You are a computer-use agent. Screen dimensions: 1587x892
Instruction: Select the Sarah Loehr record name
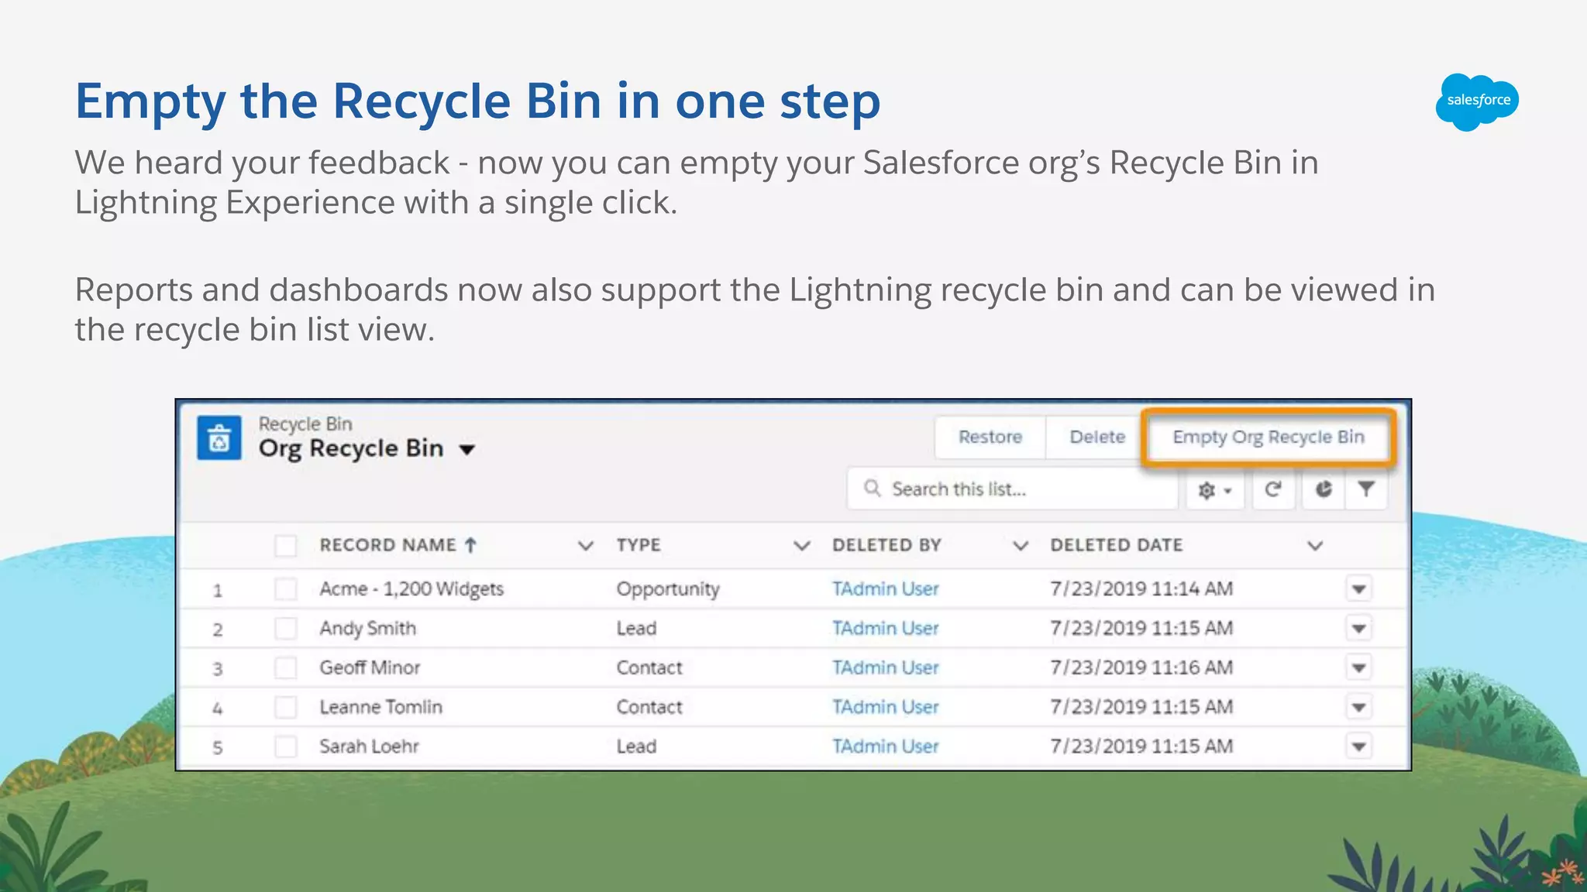(x=369, y=746)
